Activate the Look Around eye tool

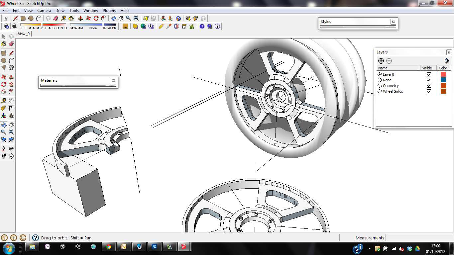[11, 148]
